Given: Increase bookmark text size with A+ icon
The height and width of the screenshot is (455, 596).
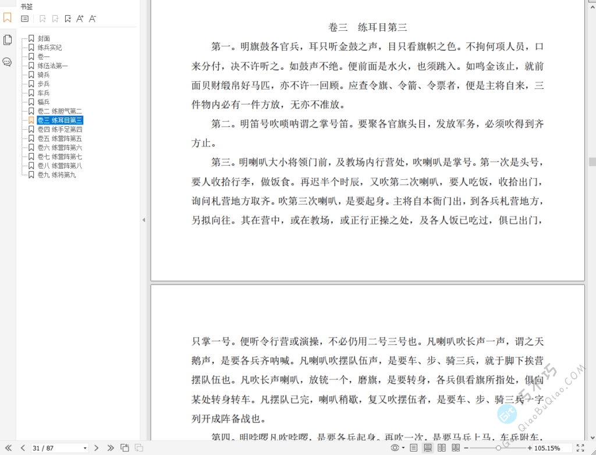Looking at the screenshot, I should (80, 19).
